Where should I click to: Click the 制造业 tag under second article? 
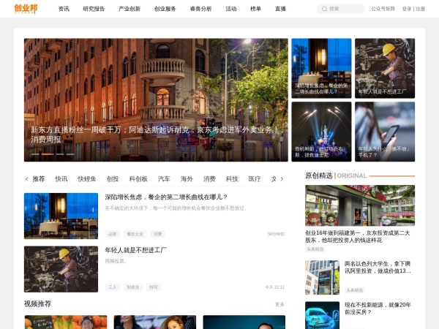tap(132, 287)
